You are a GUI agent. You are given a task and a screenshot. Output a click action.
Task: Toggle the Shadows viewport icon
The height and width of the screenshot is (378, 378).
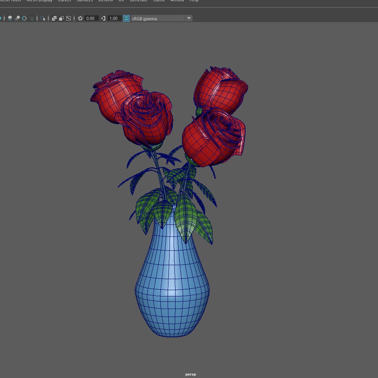(x=10, y=18)
